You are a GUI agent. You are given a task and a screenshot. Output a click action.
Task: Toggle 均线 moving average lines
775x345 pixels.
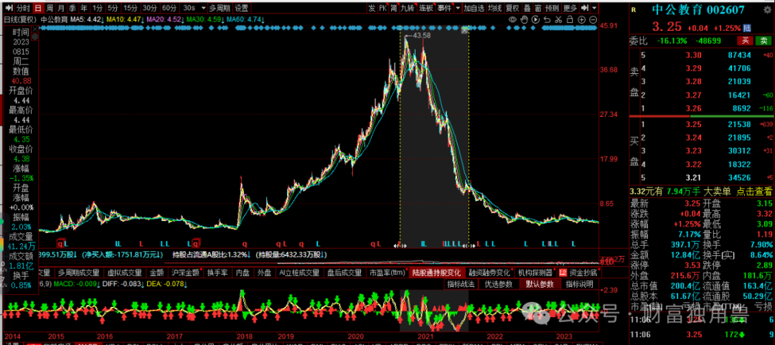pos(494,8)
